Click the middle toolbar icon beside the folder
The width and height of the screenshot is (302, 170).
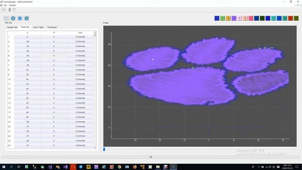coord(9,9)
